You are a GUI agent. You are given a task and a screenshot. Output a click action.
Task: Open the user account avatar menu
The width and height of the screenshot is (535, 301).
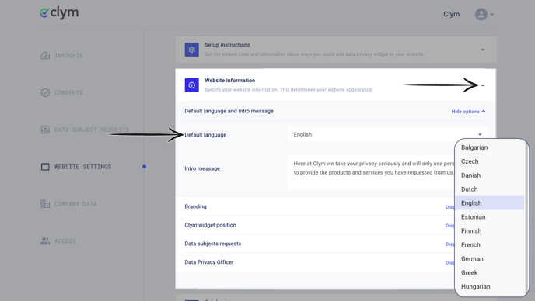[481, 14]
